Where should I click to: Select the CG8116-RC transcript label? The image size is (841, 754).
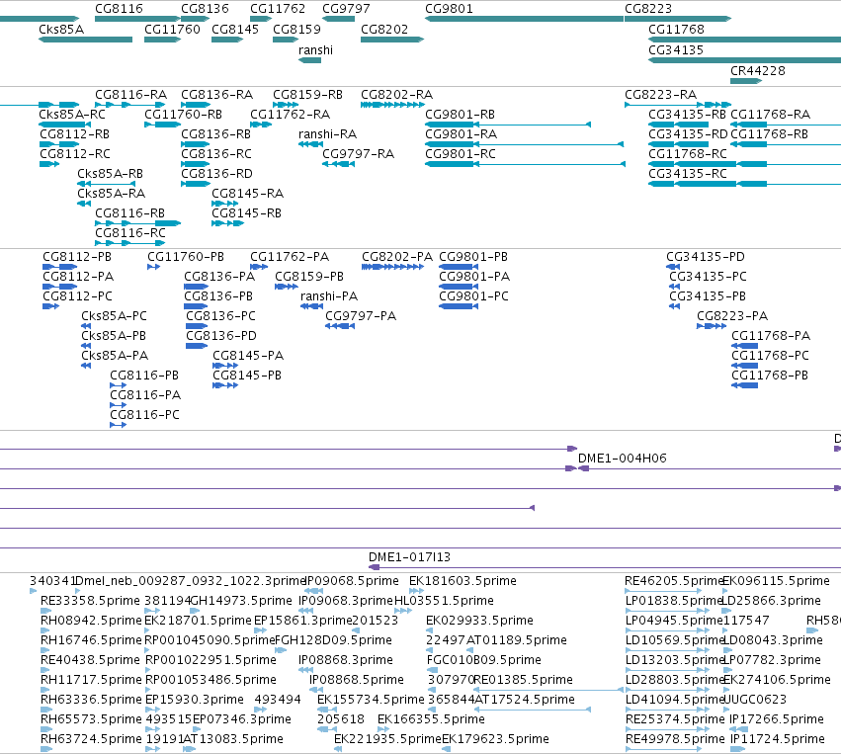tap(130, 234)
